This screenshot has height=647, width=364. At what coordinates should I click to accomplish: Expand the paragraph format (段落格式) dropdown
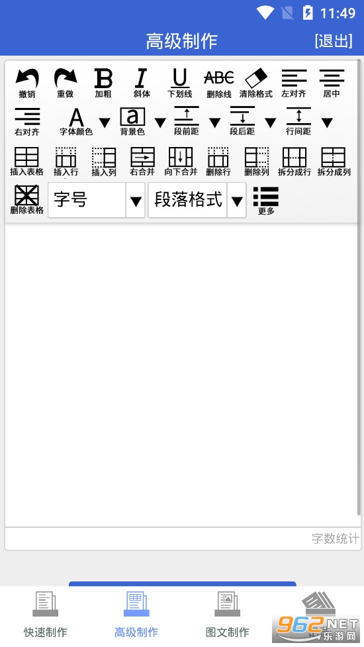197,200
